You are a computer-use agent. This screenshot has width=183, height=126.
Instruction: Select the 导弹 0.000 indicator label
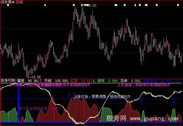(x=131, y=81)
